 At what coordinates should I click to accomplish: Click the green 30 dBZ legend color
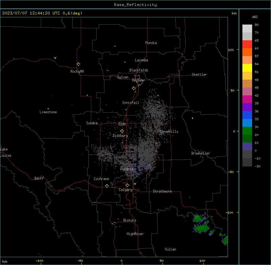point(247,131)
